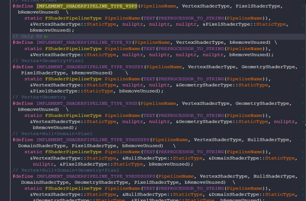This screenshot has width=306, height=201.
Task: Click the static keyword in the VSPS macro body
Action: pyautogui.click(x=33, y=18)
